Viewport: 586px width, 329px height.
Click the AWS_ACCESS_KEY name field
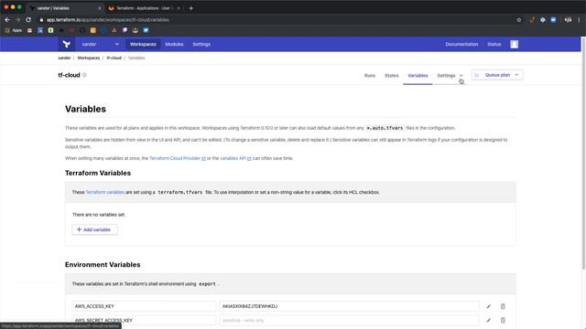pyautogui.click(x=144, y=306)
